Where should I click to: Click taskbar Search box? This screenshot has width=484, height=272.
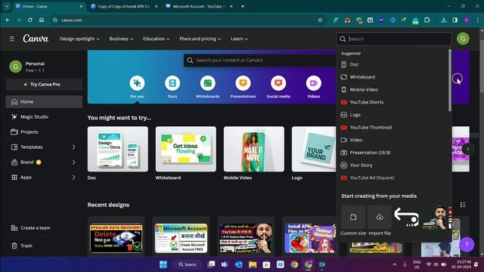coord(188,264)
